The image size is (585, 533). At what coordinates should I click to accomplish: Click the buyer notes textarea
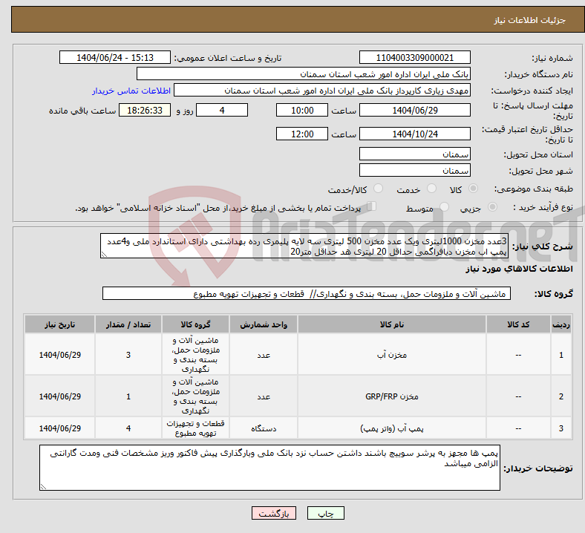(269, 468)
